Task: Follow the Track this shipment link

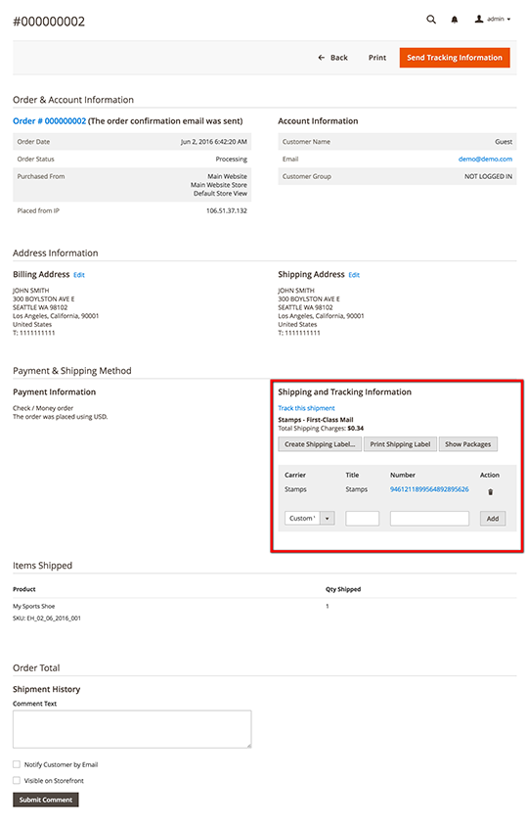Action: [x=307, y=408]
